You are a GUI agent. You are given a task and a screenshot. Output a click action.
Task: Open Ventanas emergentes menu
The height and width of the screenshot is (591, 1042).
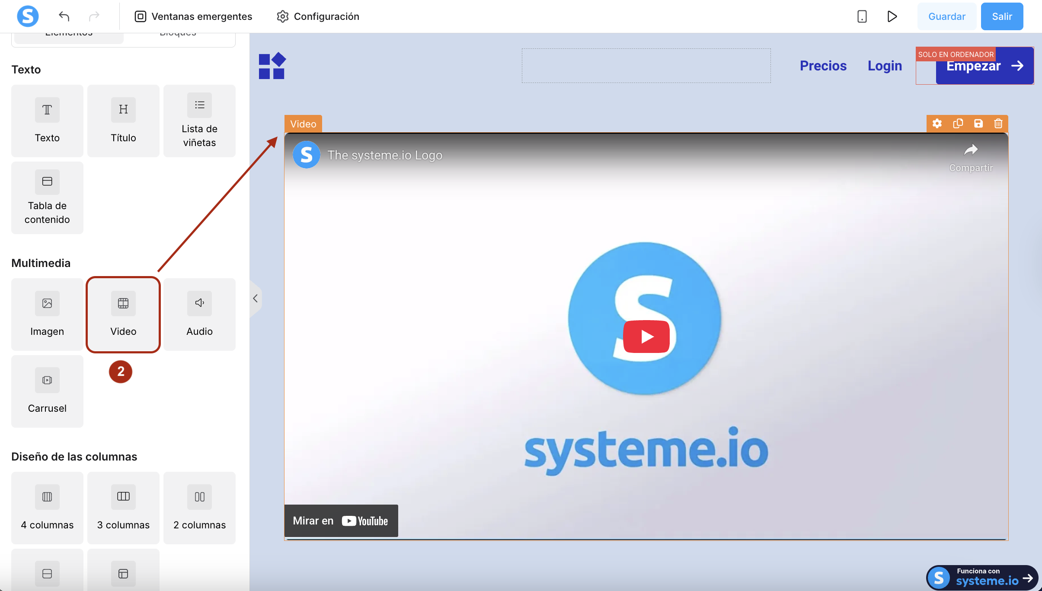[x=193, y=16]
